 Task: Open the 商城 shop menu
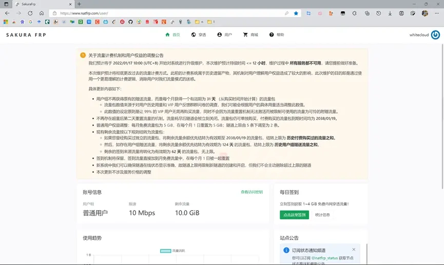click(250, 35)
